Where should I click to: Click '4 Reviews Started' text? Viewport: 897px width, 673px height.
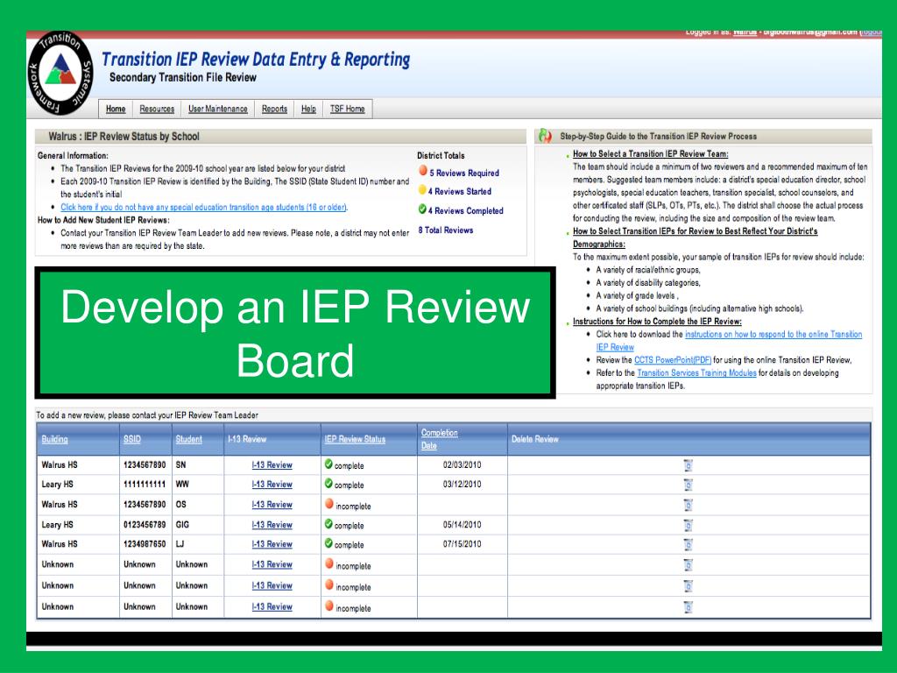coord(460,192)
